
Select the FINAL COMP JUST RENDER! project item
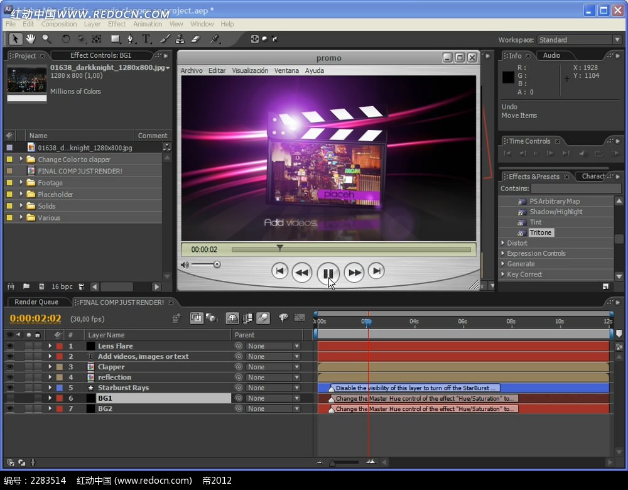click(x=80, y=171)
